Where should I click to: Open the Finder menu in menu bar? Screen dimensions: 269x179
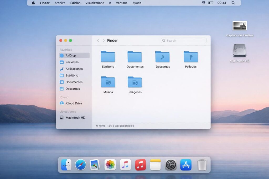(45, 3)
